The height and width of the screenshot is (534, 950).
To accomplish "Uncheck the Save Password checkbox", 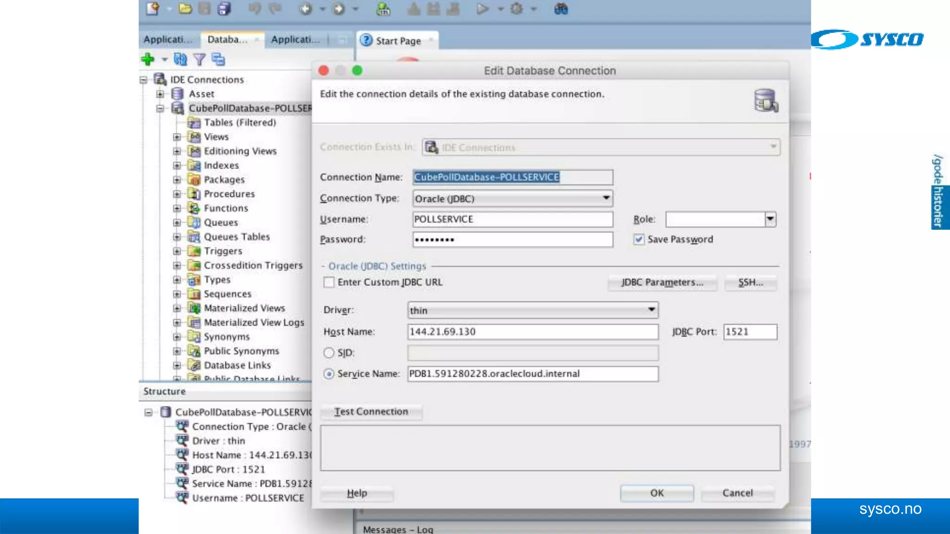I will (639, 240).
